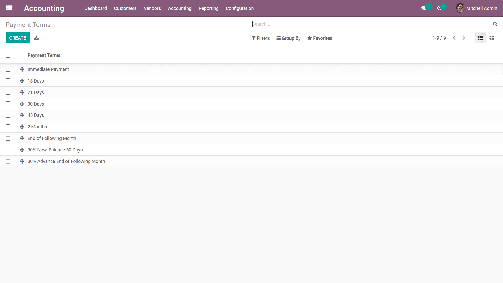Viewport: 503px width, 283px height.
Task: Open the Favorites dropdown
Action: click(320, 38)
